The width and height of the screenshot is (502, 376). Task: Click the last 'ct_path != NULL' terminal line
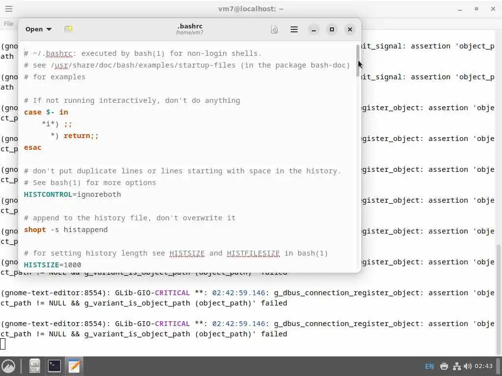click(x=144, y=334)
